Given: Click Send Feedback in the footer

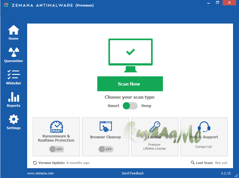Looking at the screenshot, I should [133, 173].
